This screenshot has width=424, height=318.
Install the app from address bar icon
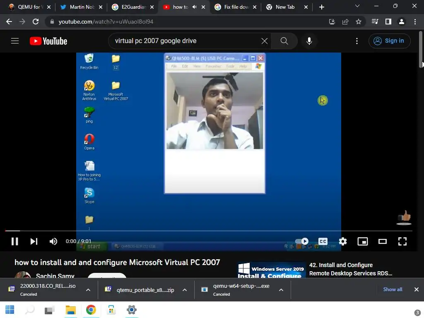332,22
